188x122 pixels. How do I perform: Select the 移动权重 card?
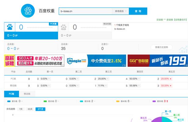[x=85, y=31]
